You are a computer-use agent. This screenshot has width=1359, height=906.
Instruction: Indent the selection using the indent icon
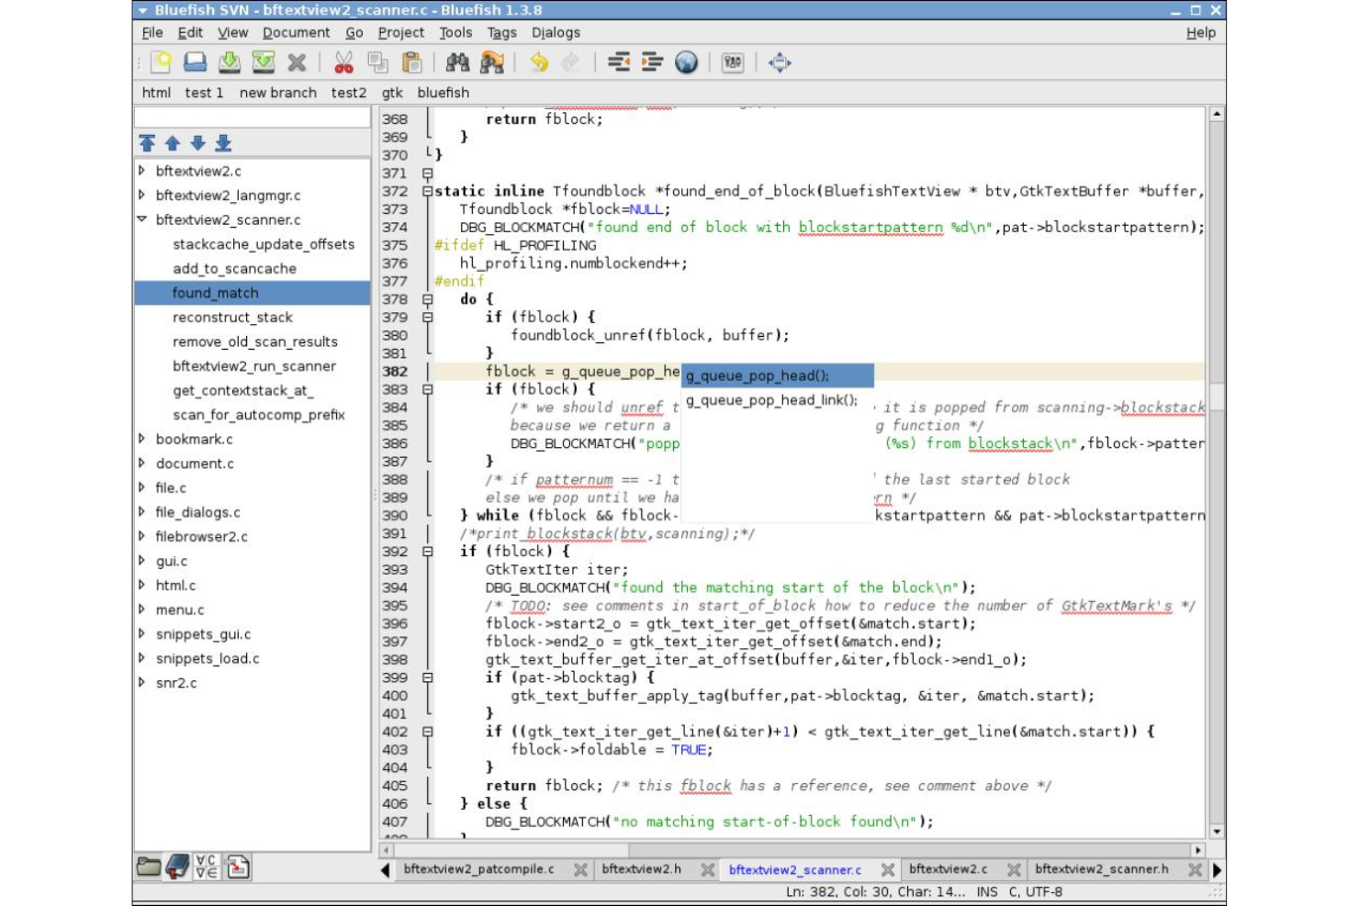[x=654, y=62]
